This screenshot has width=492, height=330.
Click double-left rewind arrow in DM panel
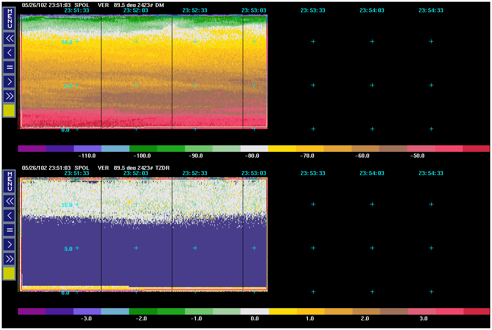click(x=9, y=39)
